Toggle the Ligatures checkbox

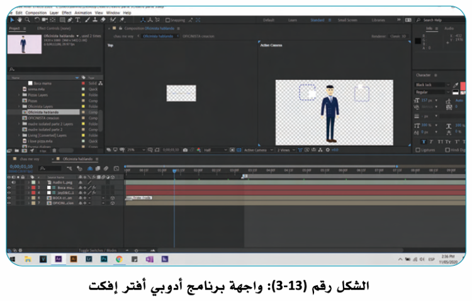click(x=418, y=150)
